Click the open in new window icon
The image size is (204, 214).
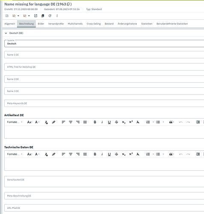tap(35, 16)
